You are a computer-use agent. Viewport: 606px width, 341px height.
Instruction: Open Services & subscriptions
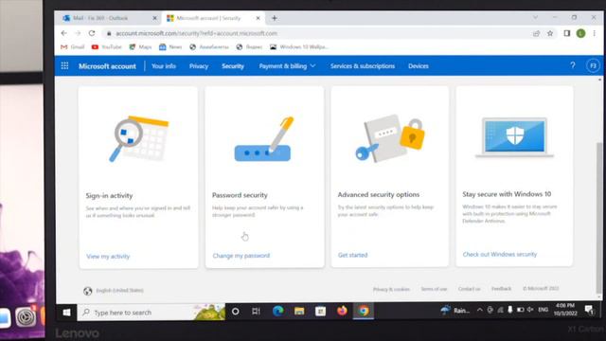[x=363, y=66]
